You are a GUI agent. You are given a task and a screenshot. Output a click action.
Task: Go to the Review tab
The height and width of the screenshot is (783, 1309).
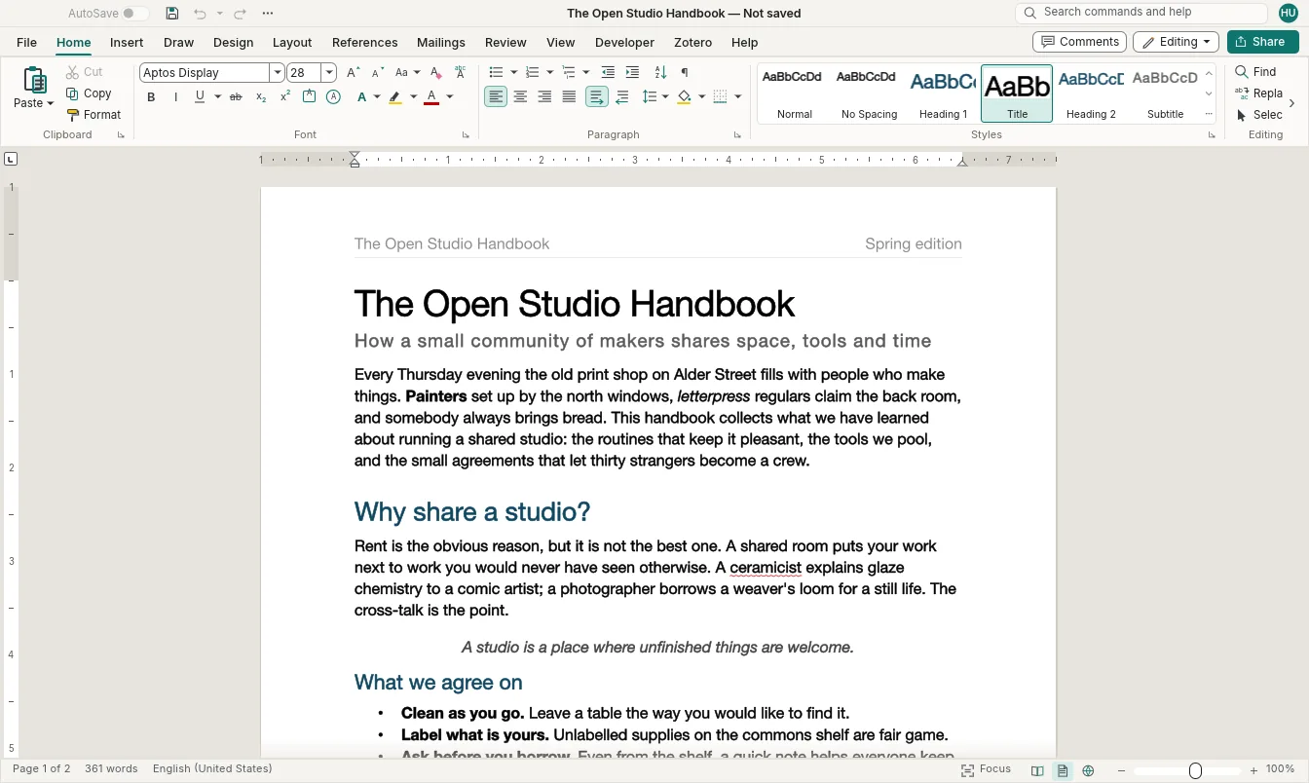coord(505,42)
